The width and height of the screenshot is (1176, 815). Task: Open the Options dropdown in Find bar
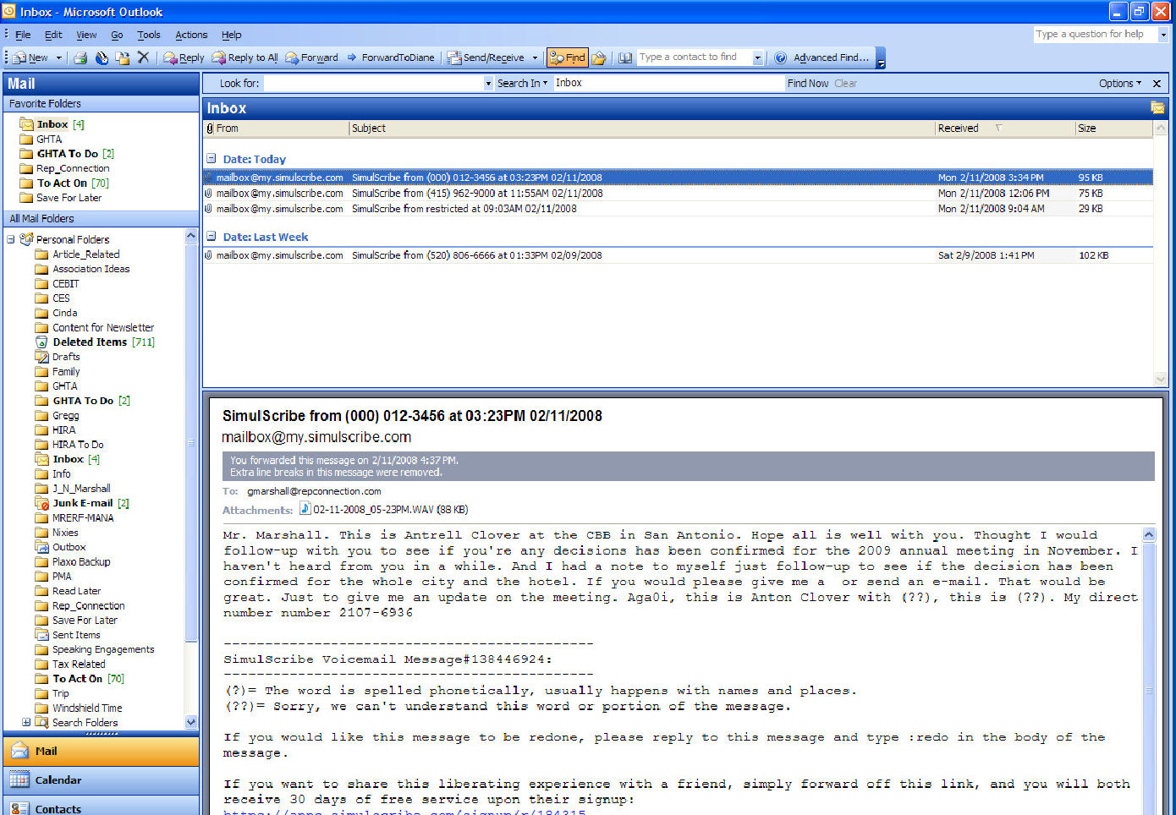[x=1119, y=83]
